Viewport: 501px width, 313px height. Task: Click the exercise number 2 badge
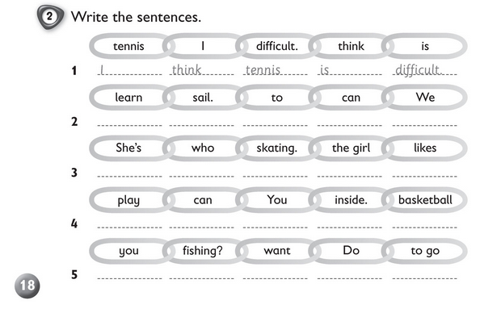tap(50, 17)
